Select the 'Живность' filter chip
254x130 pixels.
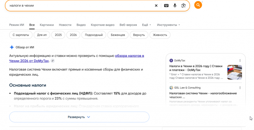160,35
